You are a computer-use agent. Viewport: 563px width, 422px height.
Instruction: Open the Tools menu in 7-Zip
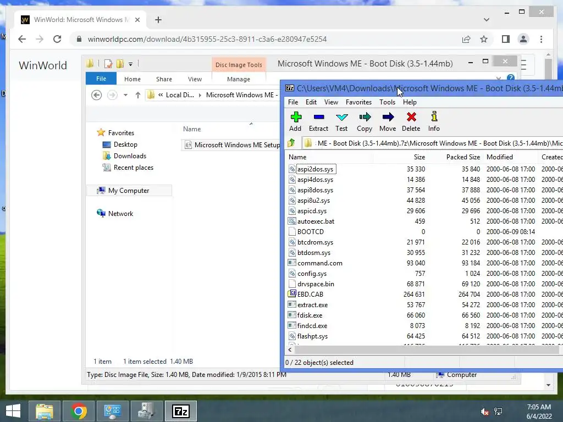pyautogui.click(x=388, y=102)
